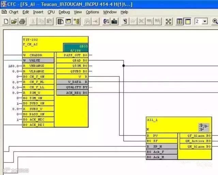The width and height of the screenshot is (218, 175).
Task: Select the QUALITY output pin
Action: coord(72,87)
